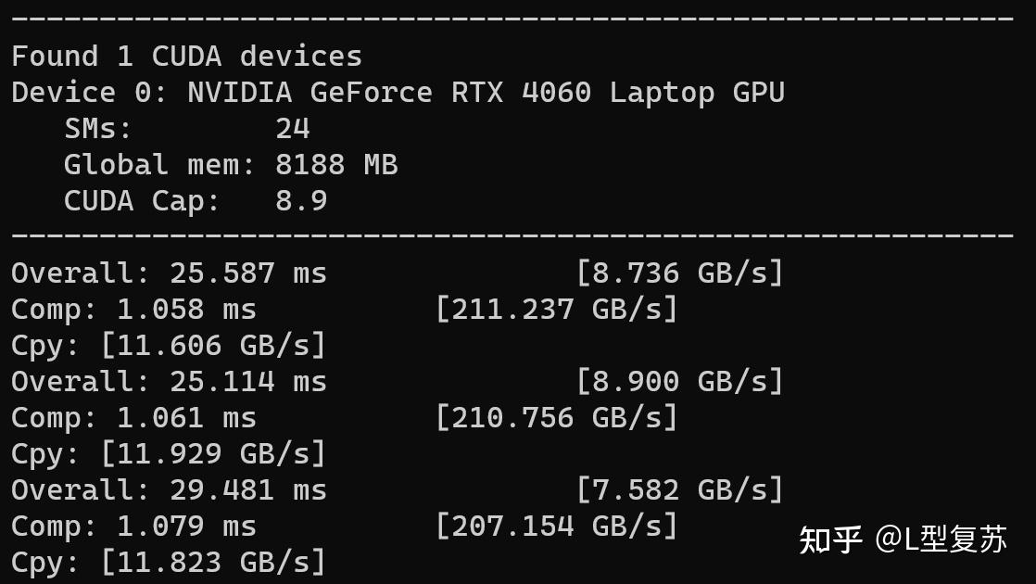Click the 'Cpy: [11.823 GB/s]' line

(x=169, y=563)
